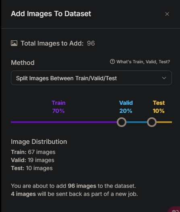Open Split Images Between Train/Valid/Test selector
Screen dimensions: 180x212
(91, 78)
